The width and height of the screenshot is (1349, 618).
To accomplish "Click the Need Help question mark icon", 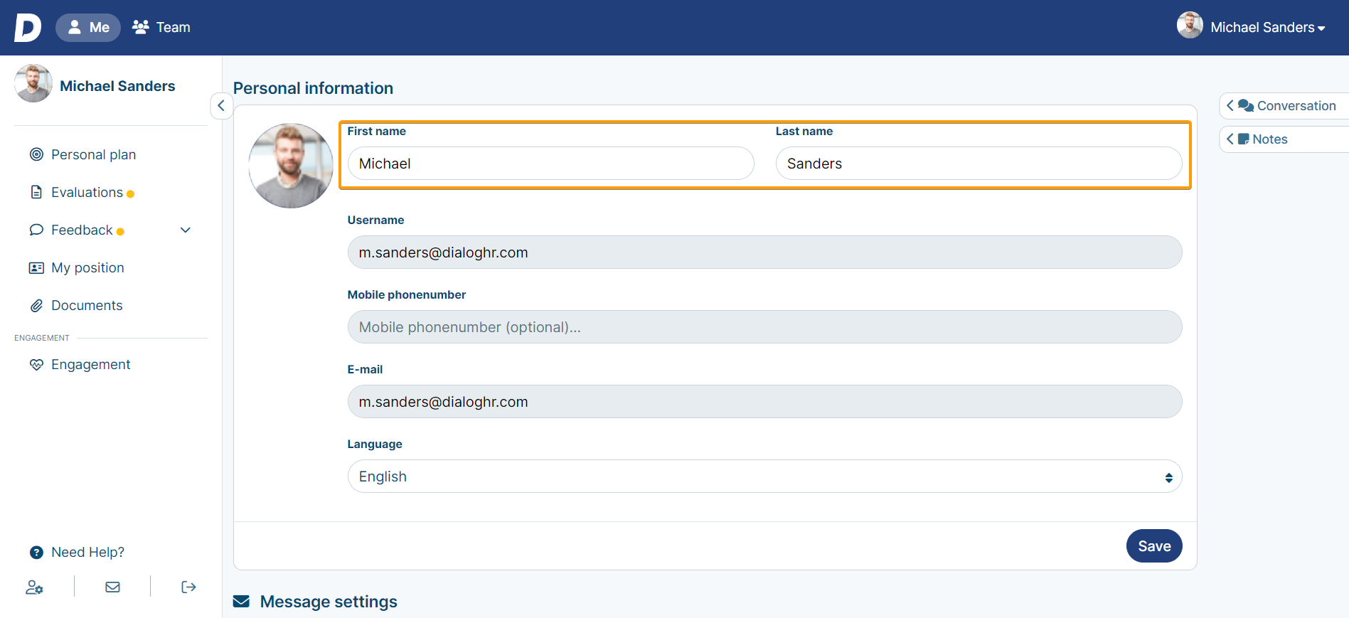I will 36,552.
